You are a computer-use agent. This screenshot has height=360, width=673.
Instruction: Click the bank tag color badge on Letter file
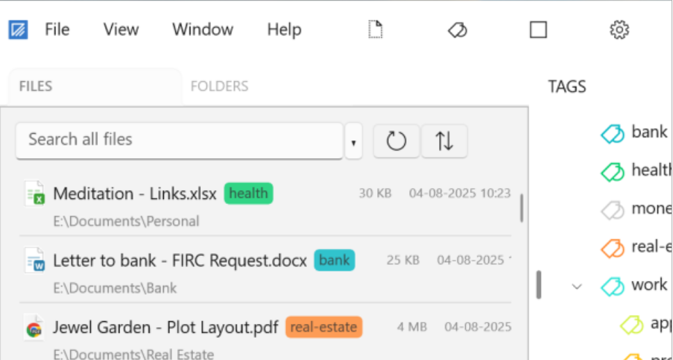334,261
